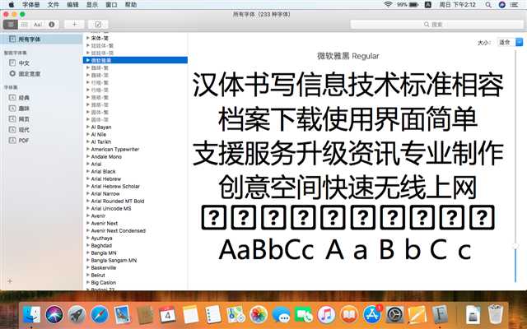Image resolution: width=527 pixels, height=329 pixels.
Task: Select the Al Tarikh font row
Action: [x=135, y=141]
